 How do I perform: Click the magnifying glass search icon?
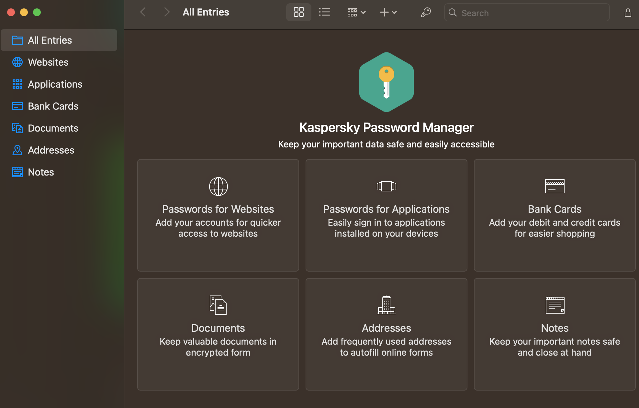(x=453, y=13)
